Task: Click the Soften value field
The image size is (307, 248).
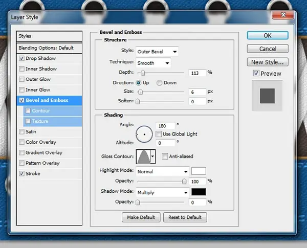Action: [x=198, y=102]
